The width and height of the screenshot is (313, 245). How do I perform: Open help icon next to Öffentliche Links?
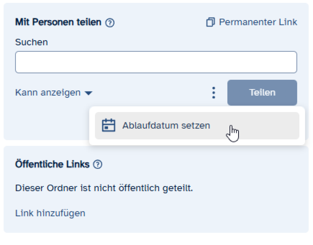(98, 164)
